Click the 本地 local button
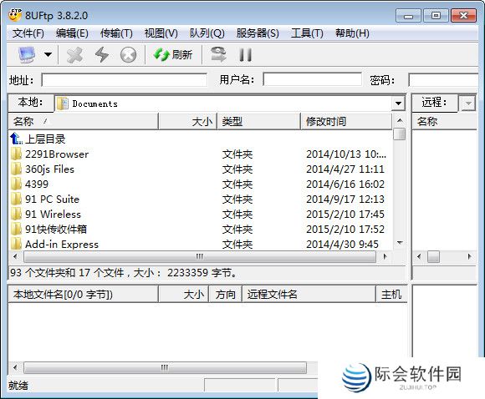Viewport: 485px width, 399px height. pyautogui.click(x=31, y=103)
